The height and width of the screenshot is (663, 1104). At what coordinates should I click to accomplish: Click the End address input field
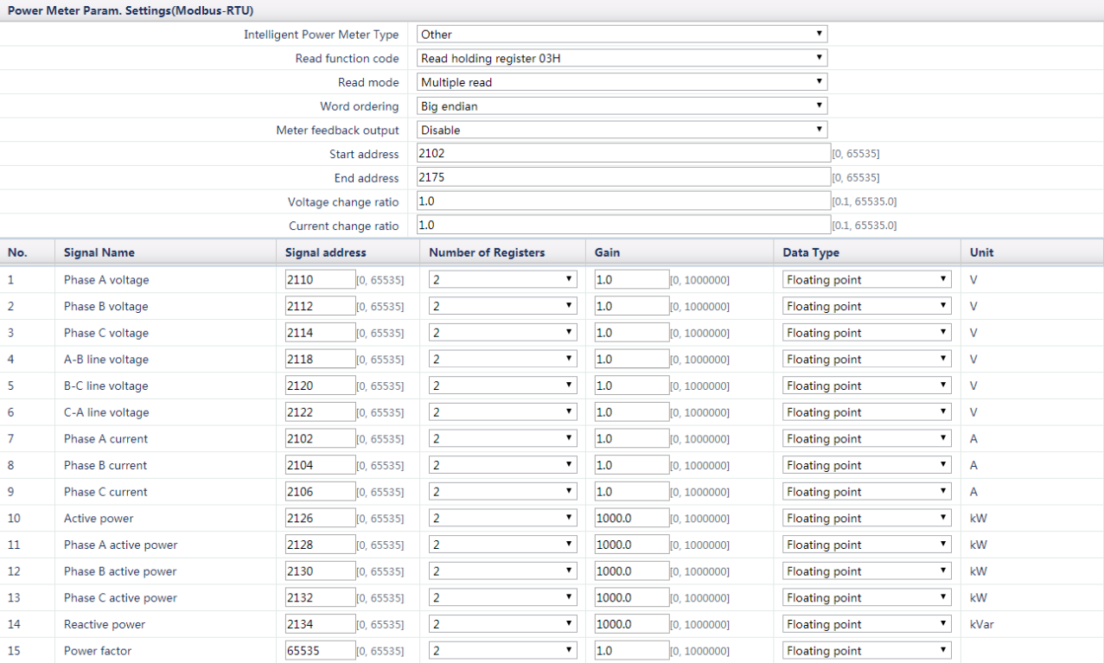pos(622,178)
